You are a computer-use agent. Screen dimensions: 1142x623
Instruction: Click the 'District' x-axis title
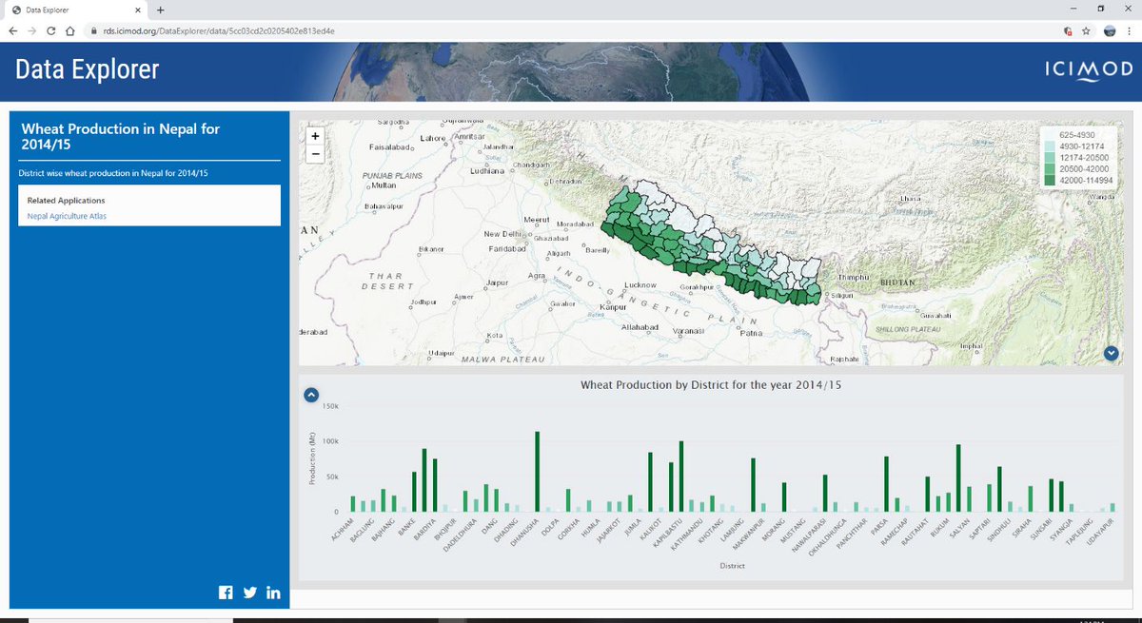point(733,566)
